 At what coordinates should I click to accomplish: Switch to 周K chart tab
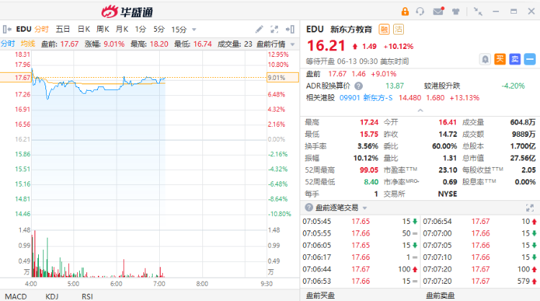(103, 30)
